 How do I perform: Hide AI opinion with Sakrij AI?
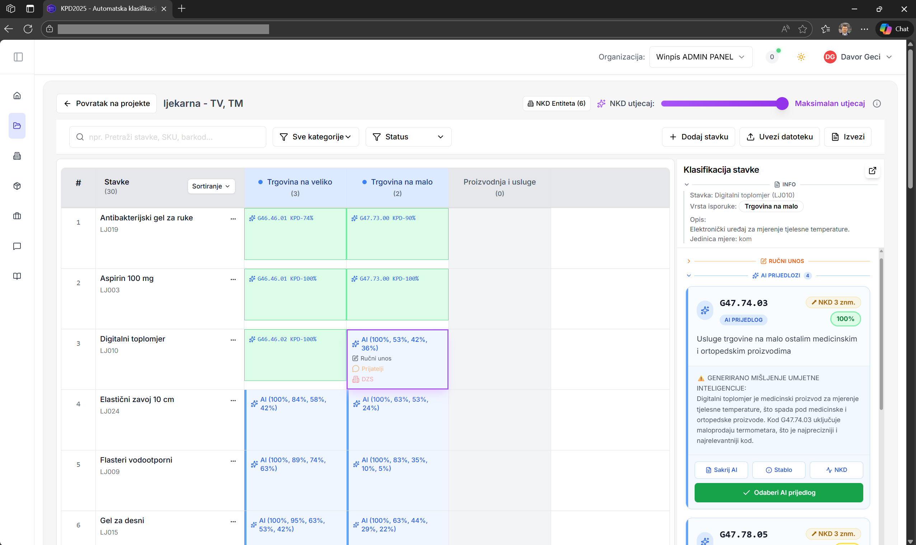pos(721,470)
